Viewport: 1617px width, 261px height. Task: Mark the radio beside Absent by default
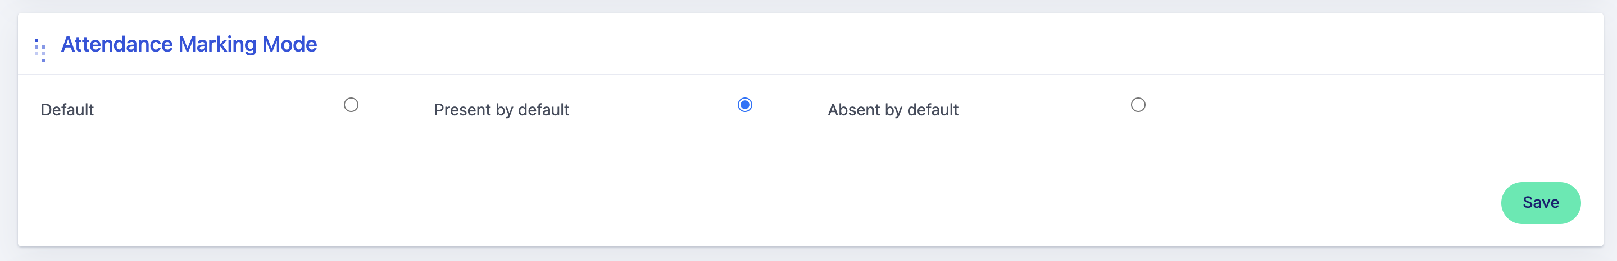[x=1137, y=105]
